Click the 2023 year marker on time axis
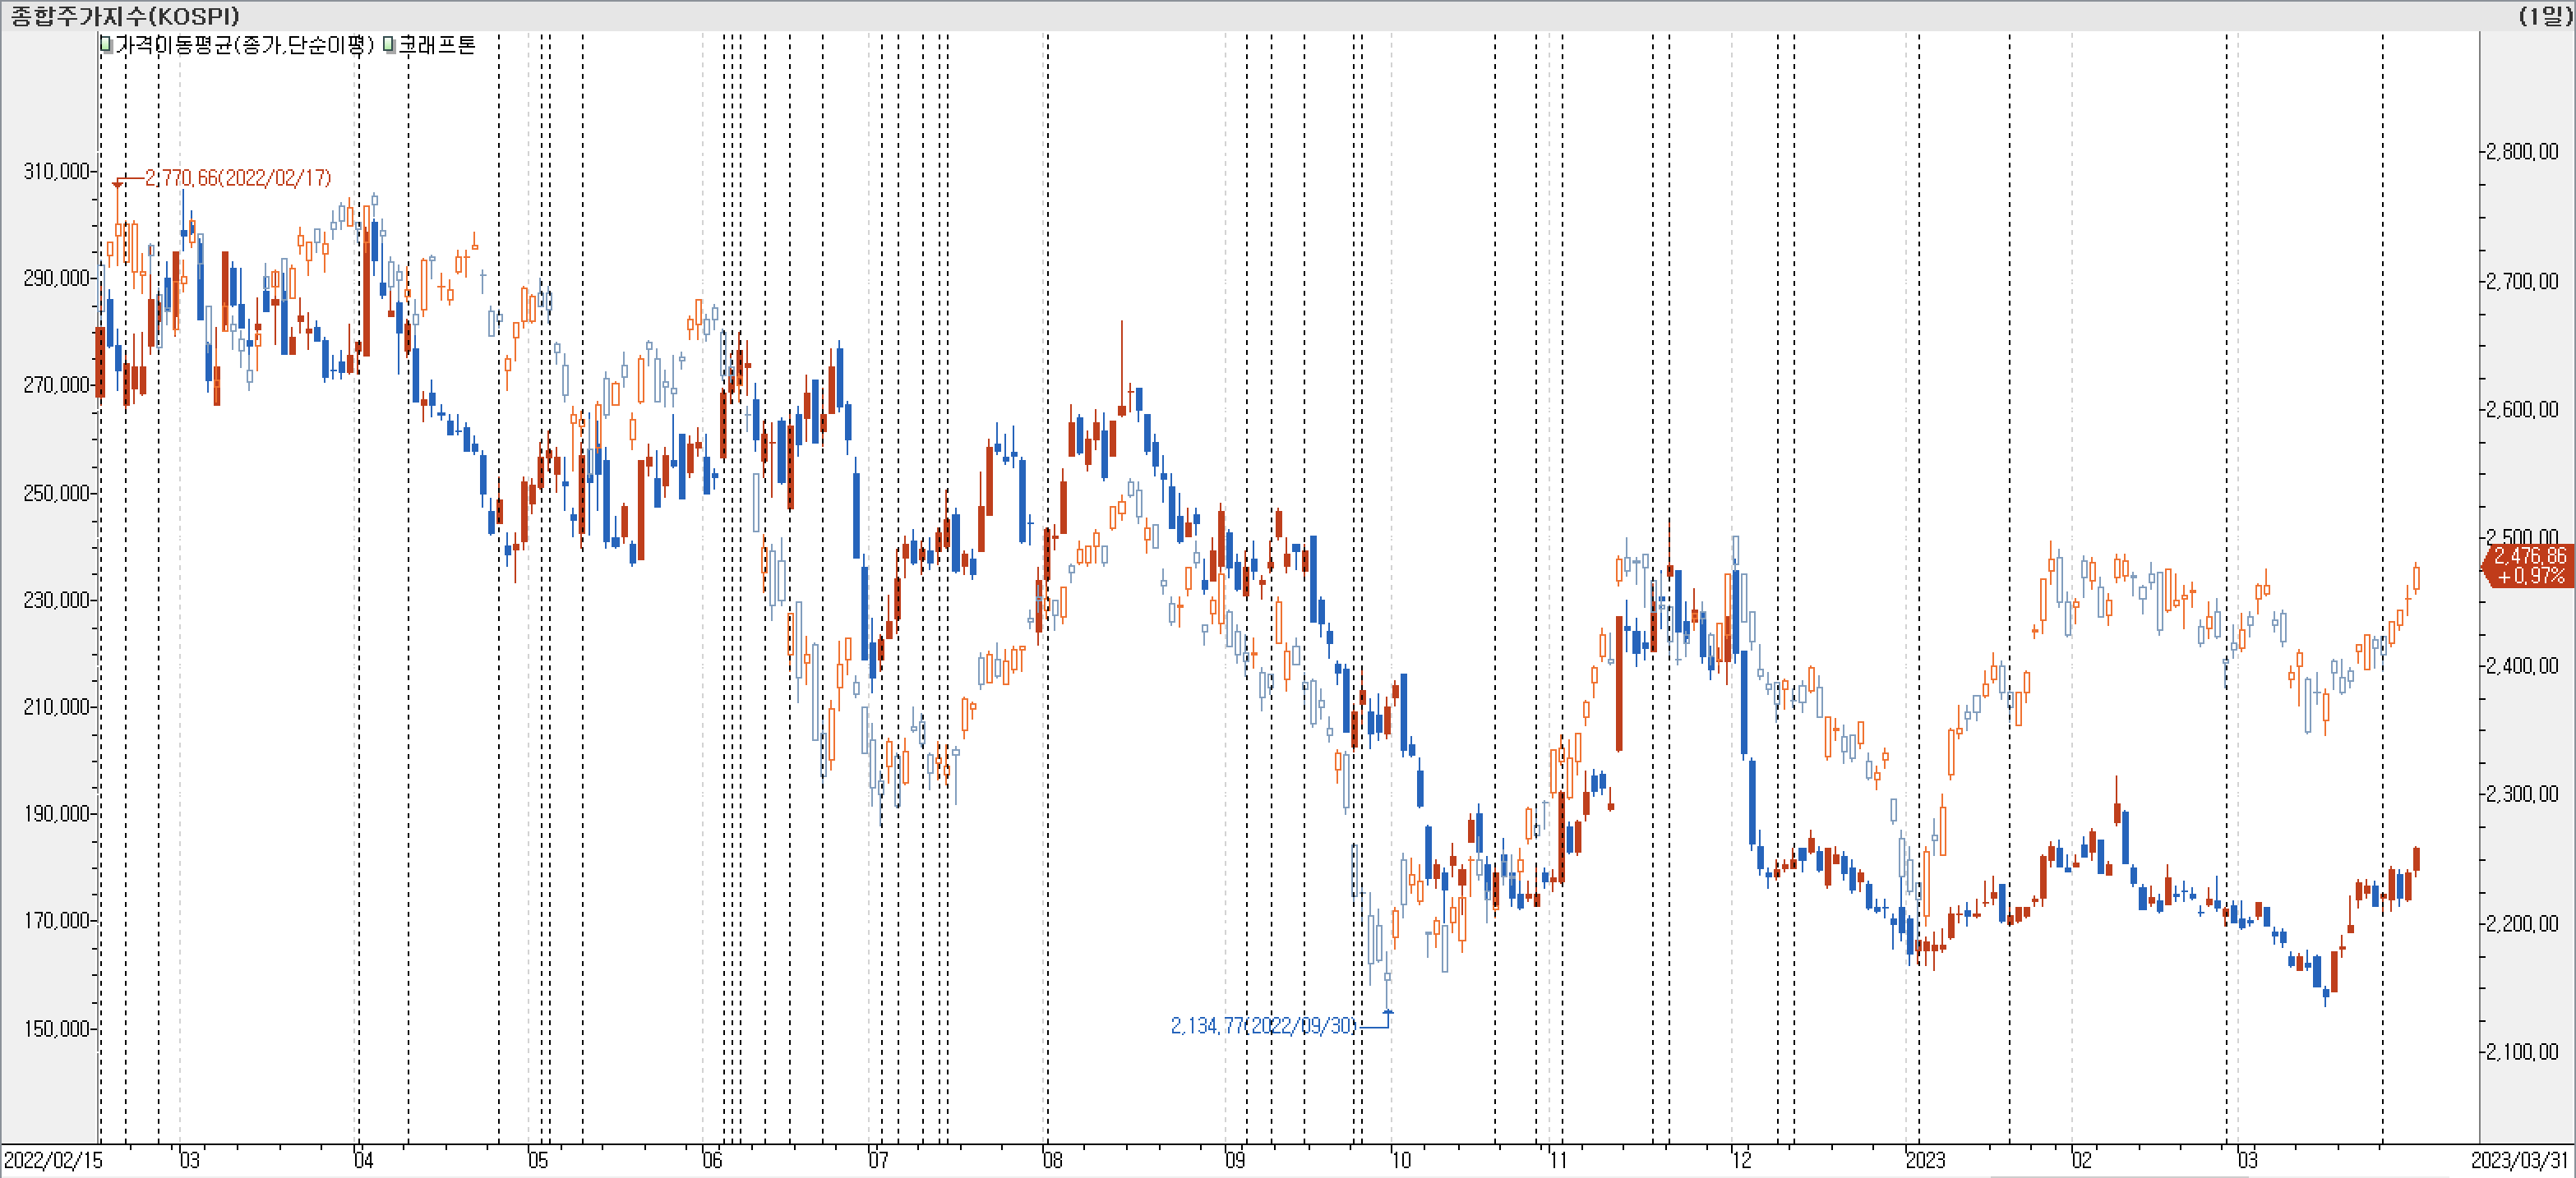Screen dimensions: 2576x1178 1925,1160
